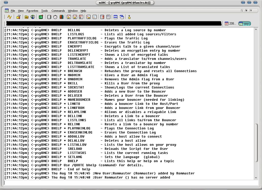Click the NAMEBOUNCER help line
This screenshot has width=262, height=190.
tap(94, 99)
